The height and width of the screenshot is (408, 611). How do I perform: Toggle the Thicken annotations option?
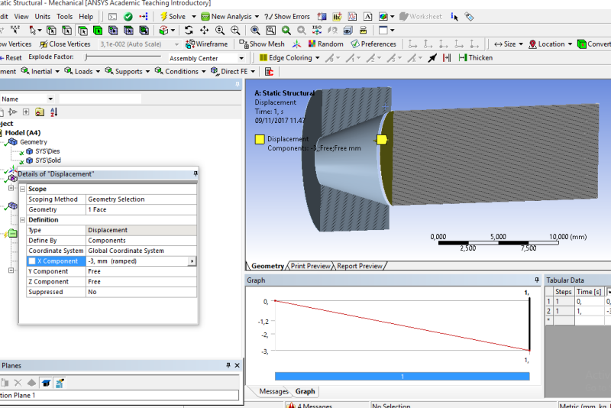pos(475,58)
